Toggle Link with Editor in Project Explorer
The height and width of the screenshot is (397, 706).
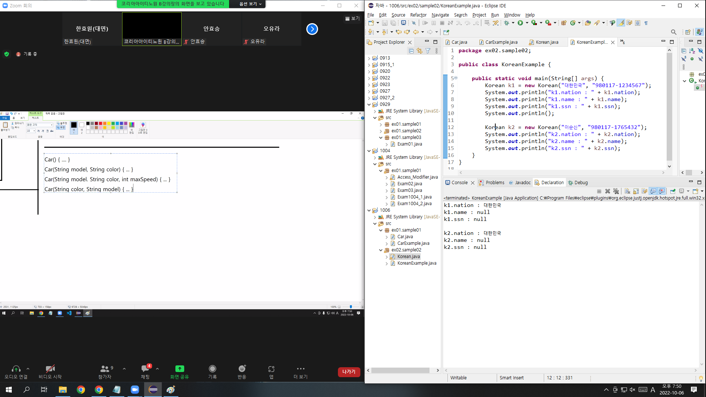(420, 51)
